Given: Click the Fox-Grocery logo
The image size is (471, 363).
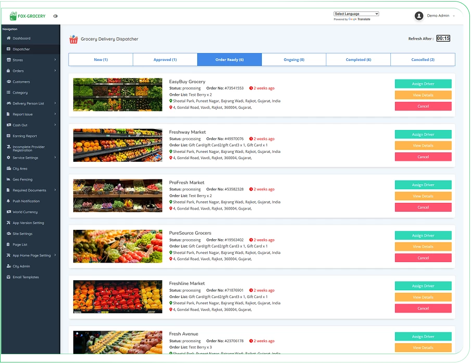Looking at the screenshot, I should pos(28,16).
